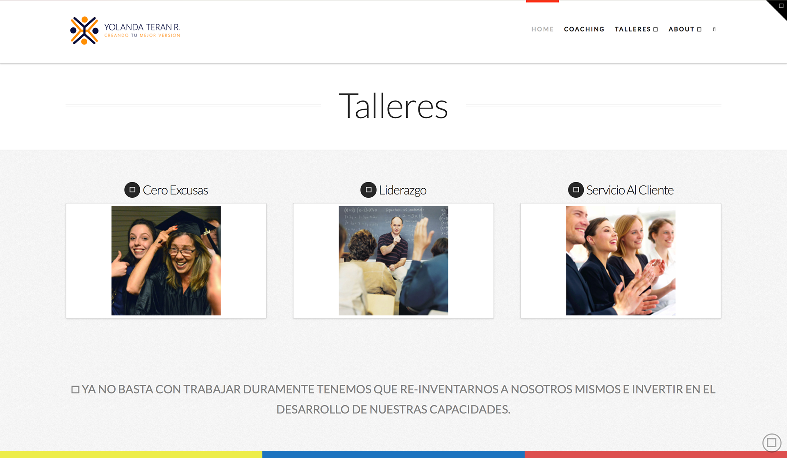Click the round icon beside Liderazgo
The height and width of the screenshot is (458, 787).
[x=368, y=190]
